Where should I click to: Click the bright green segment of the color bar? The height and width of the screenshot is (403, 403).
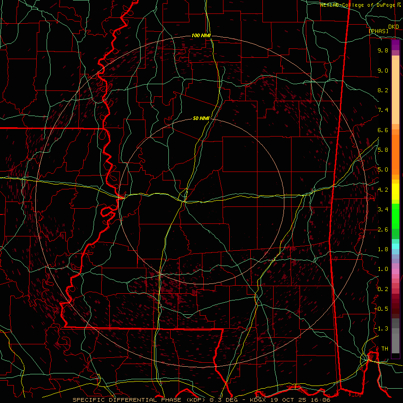(395, 216)
